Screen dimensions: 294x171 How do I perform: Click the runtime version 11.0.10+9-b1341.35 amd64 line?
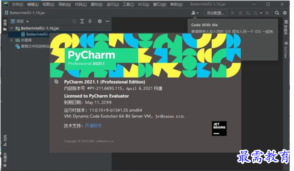[103, 110]
